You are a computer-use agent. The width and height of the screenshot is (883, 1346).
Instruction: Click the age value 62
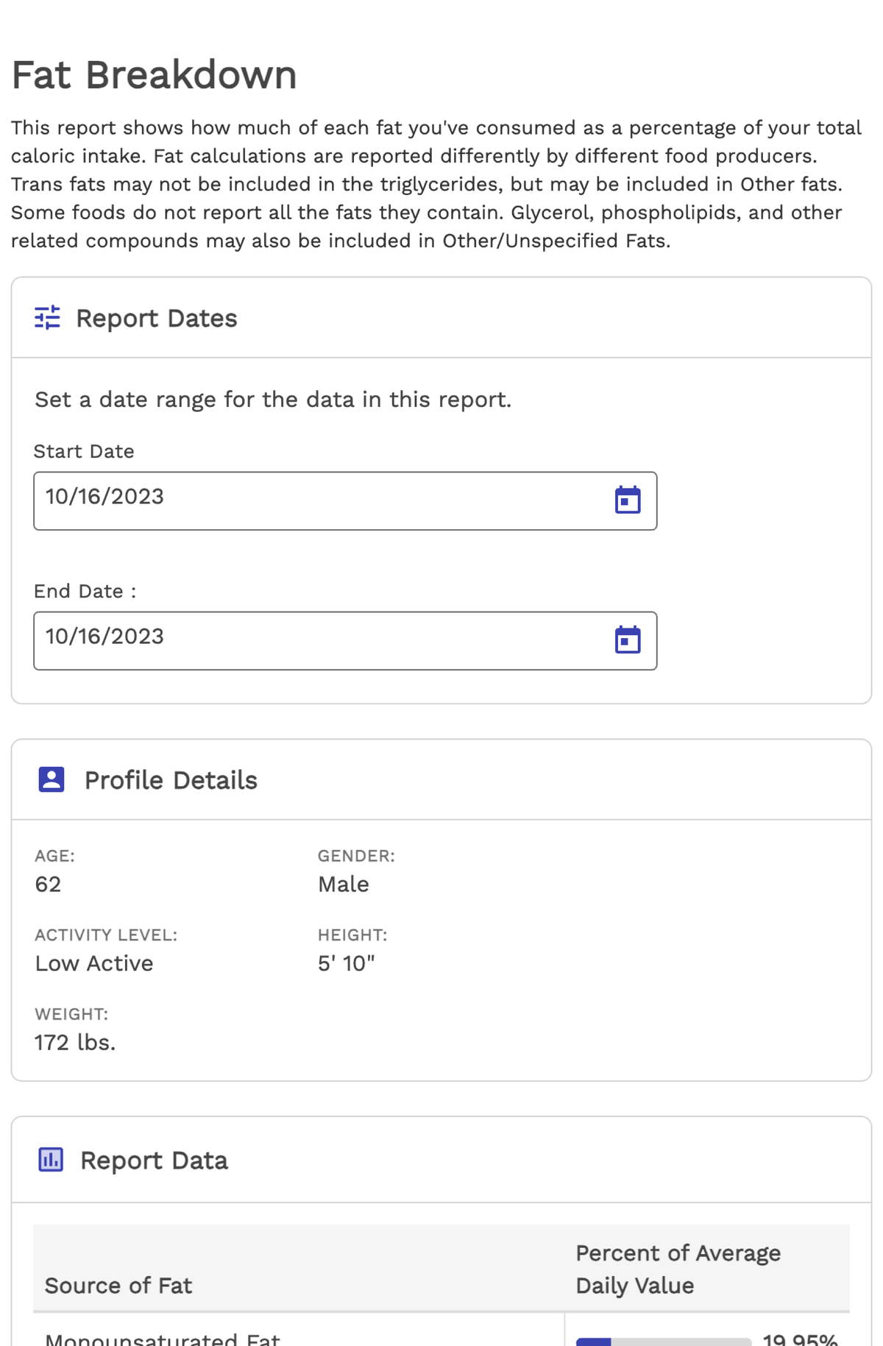pyautogui.click(x=48, y=884)
